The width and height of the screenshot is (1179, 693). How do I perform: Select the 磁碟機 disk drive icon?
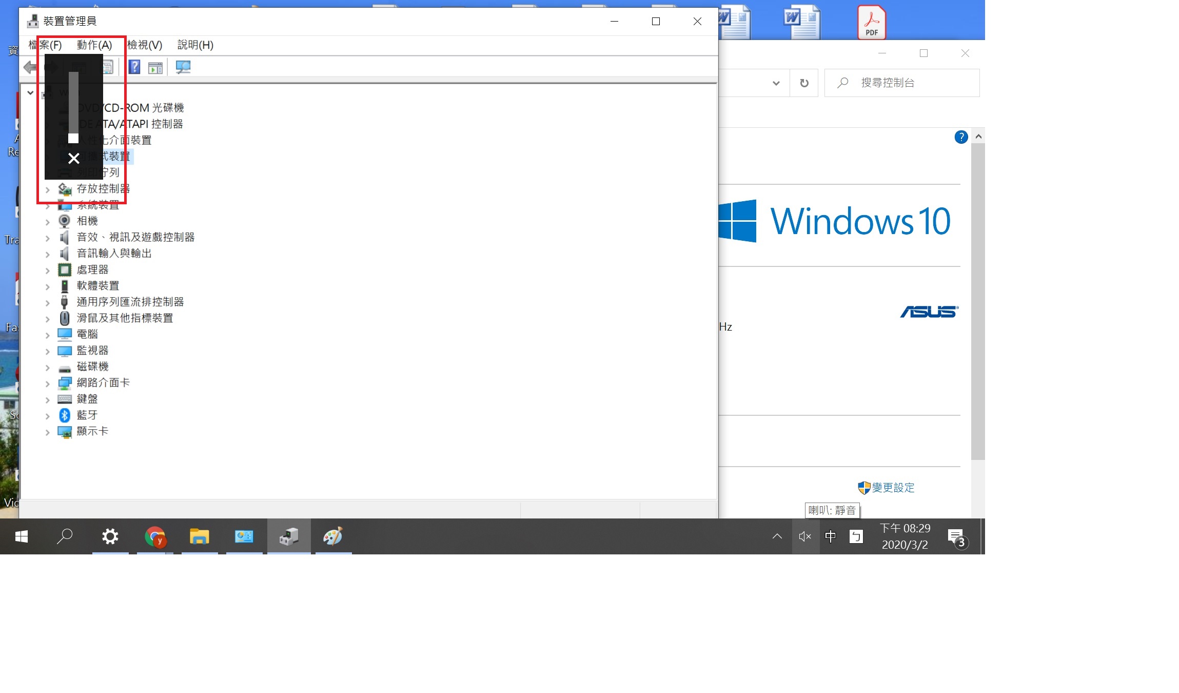[65, 368]
